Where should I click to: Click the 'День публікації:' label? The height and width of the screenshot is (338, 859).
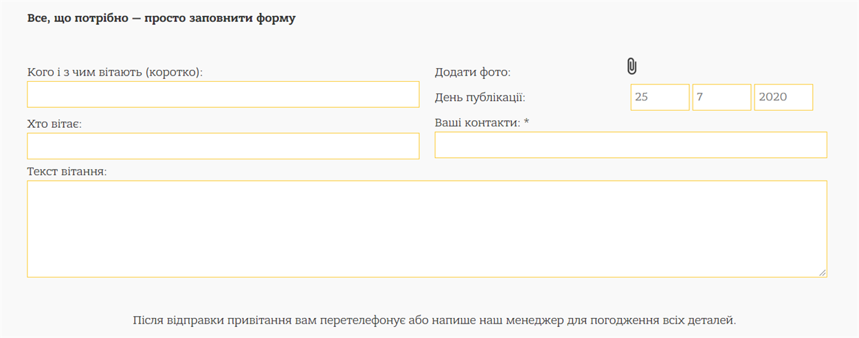(x=480, y=98)
